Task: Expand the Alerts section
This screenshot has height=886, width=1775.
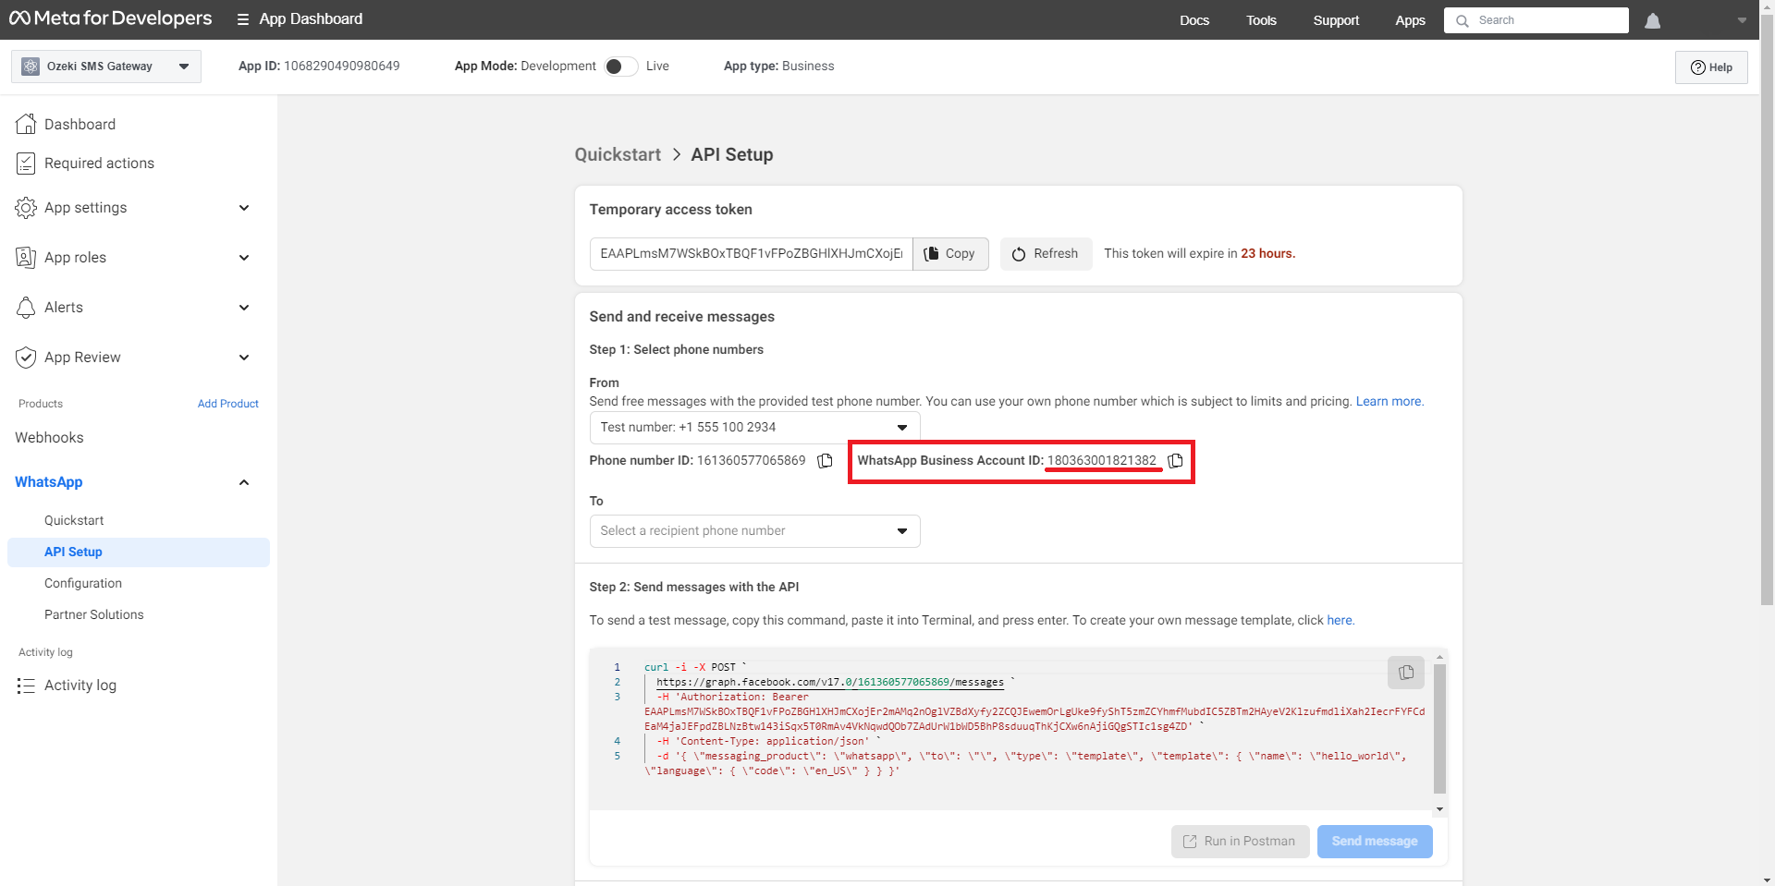Action: 244,308
